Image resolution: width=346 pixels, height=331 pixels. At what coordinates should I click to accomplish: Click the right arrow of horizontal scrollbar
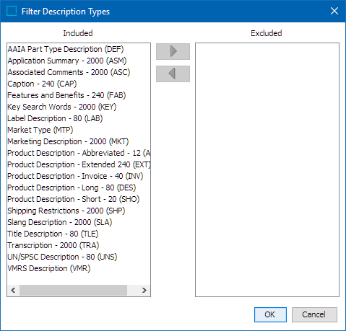coord(144,290)
